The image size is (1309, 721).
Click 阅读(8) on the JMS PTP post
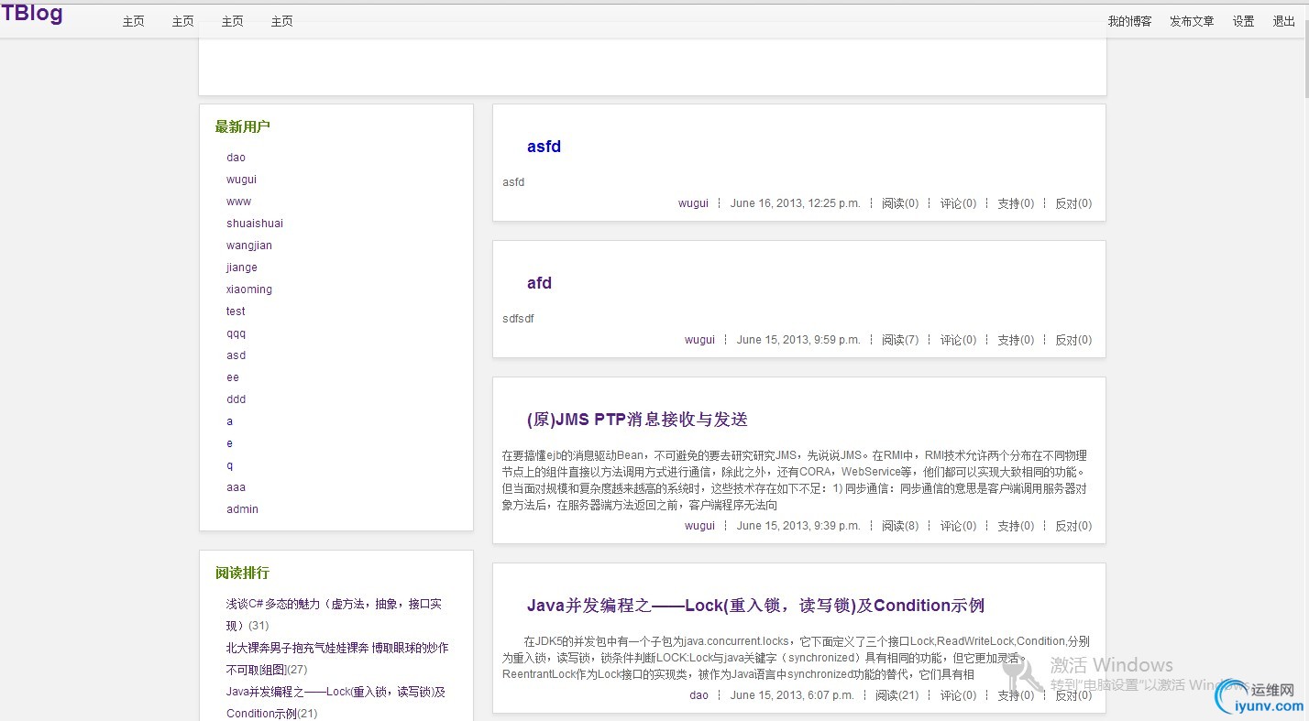pos(900,526)
